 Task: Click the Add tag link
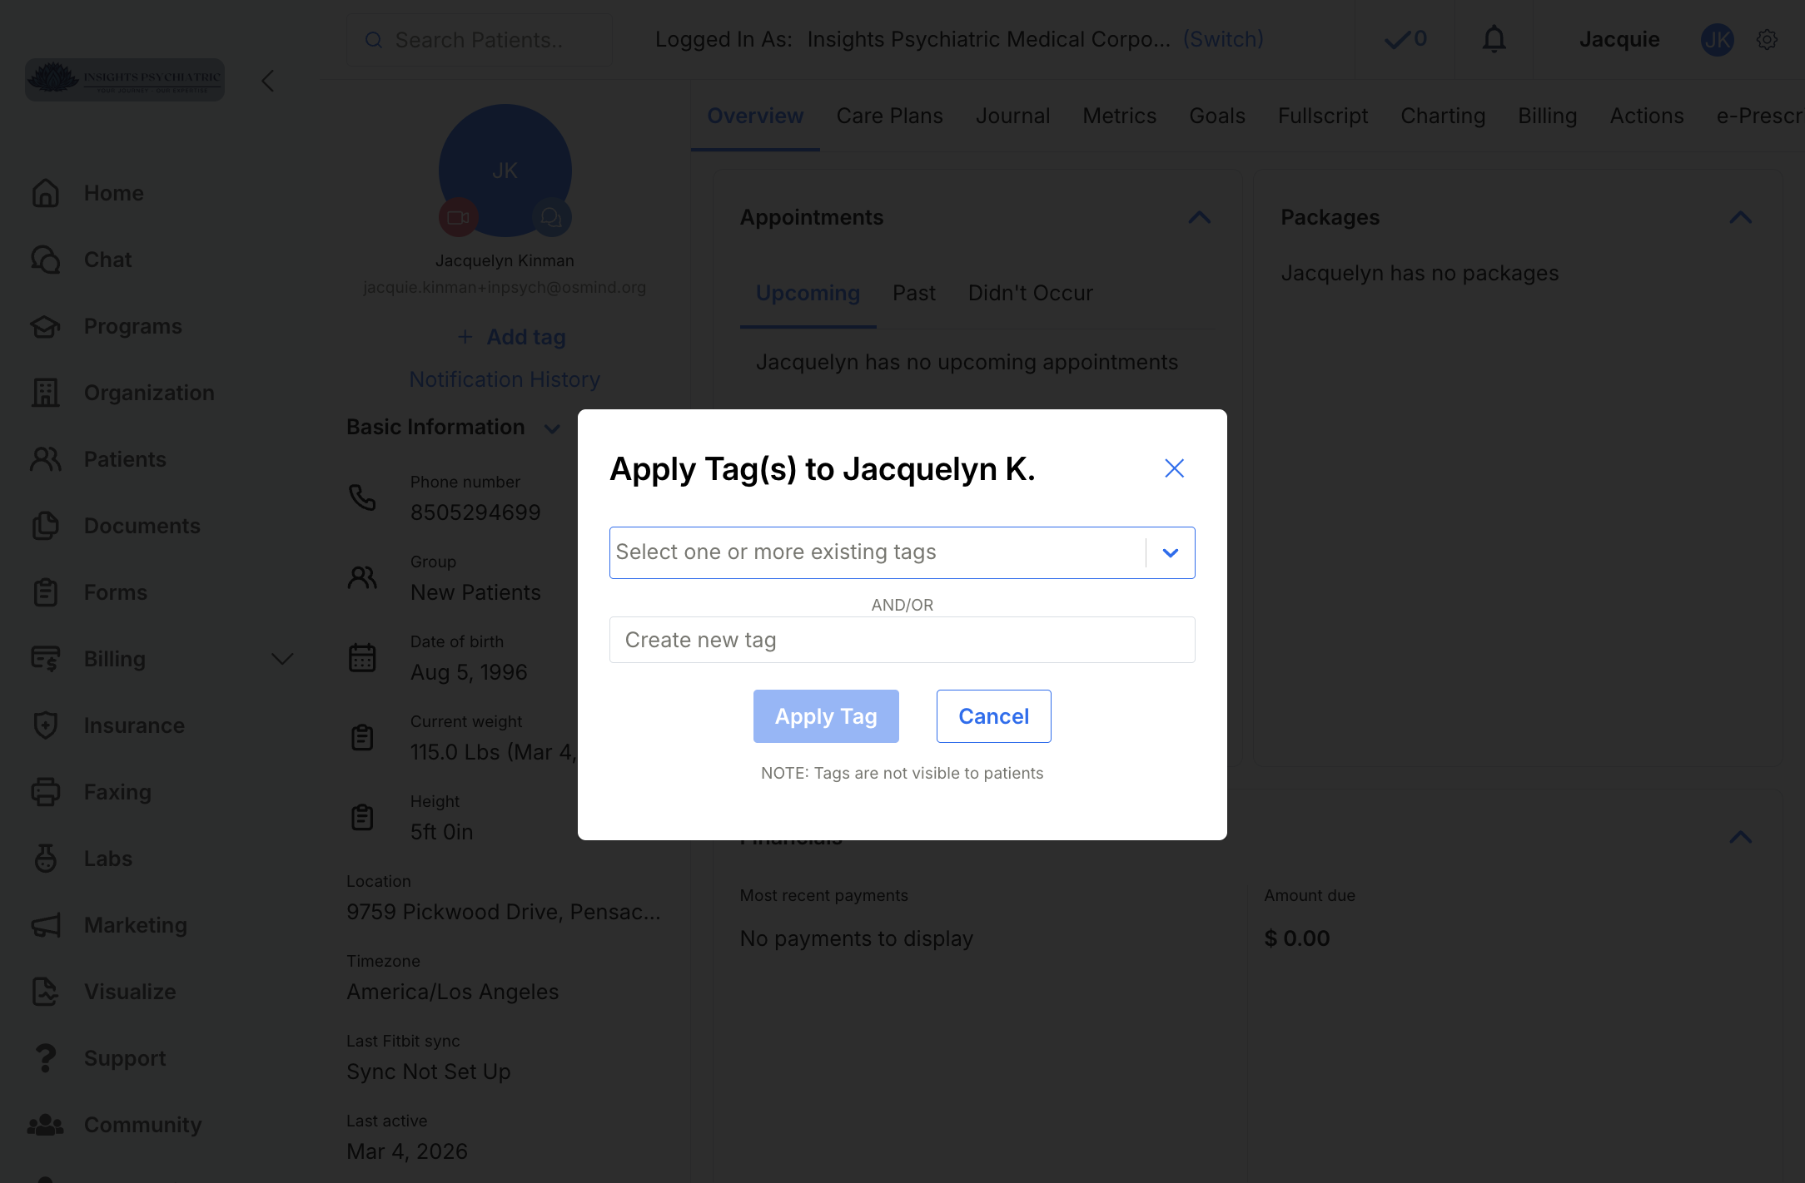coord(511,337)
